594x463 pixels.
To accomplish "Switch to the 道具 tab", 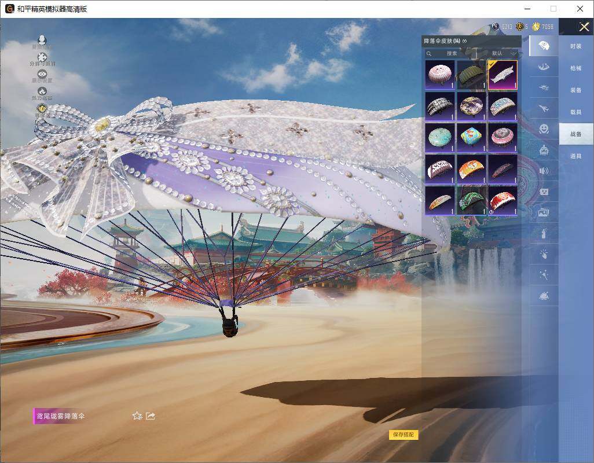I will pyautogui.click(x=576, y=156).
